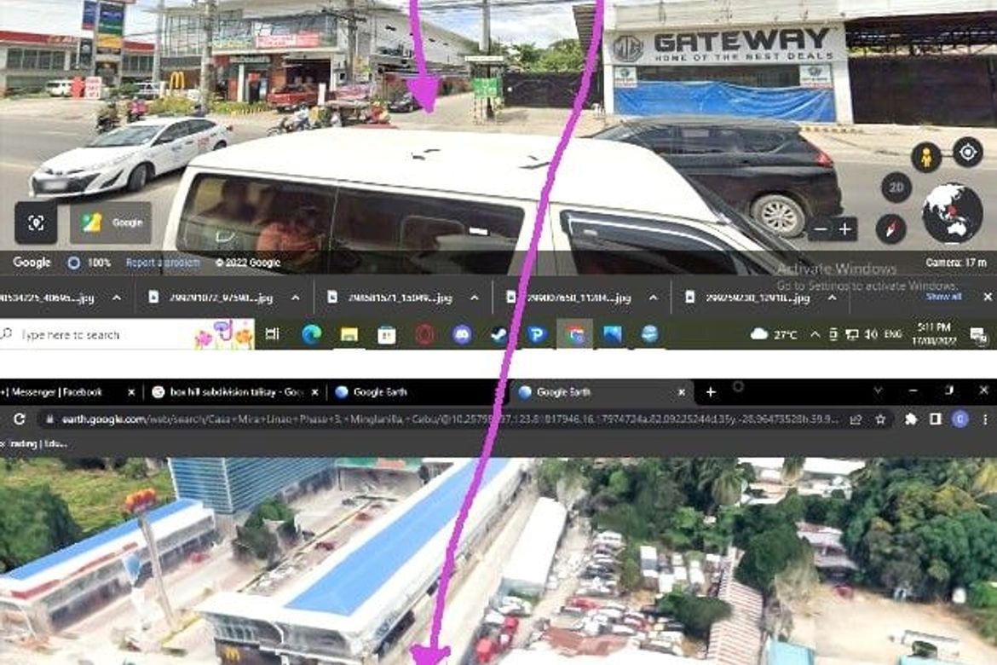997x665 pixels.
Task: Show hidden system tray icons
Action: [x=815, y=334]
